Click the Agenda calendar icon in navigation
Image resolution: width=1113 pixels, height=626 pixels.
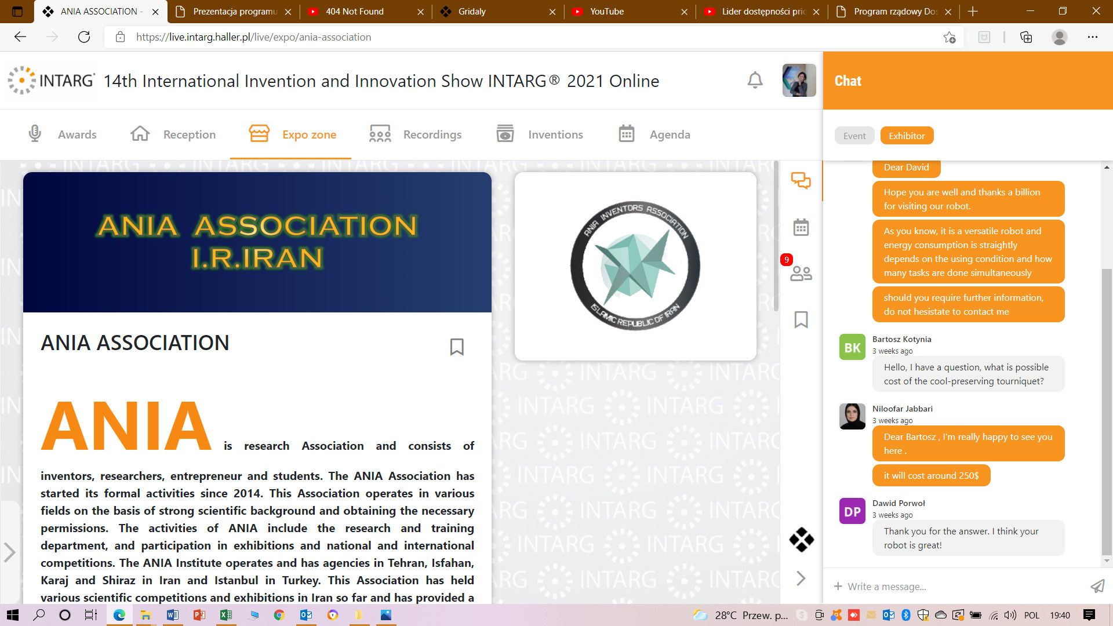[x=627, y=134]
